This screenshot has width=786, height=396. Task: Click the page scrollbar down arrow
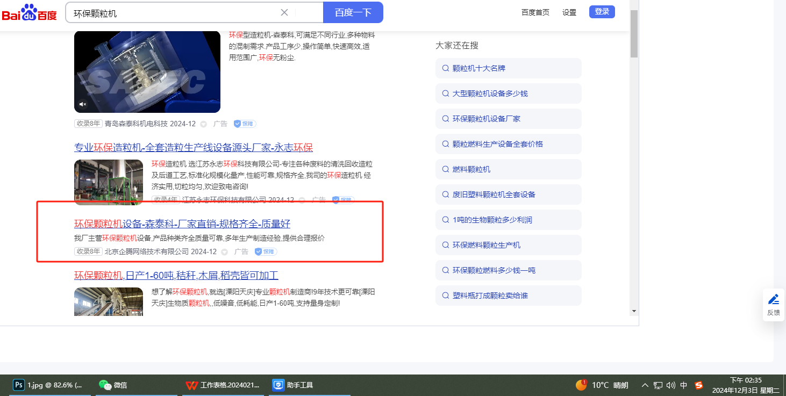[x=634, y=311]
